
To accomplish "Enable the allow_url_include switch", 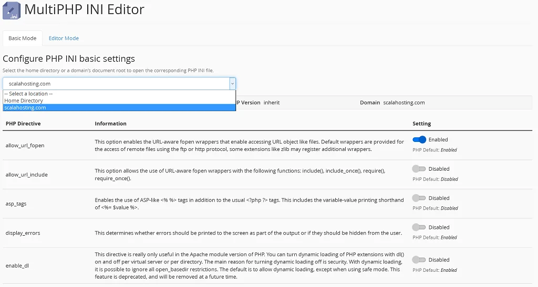I will click(x=419, y=169).
